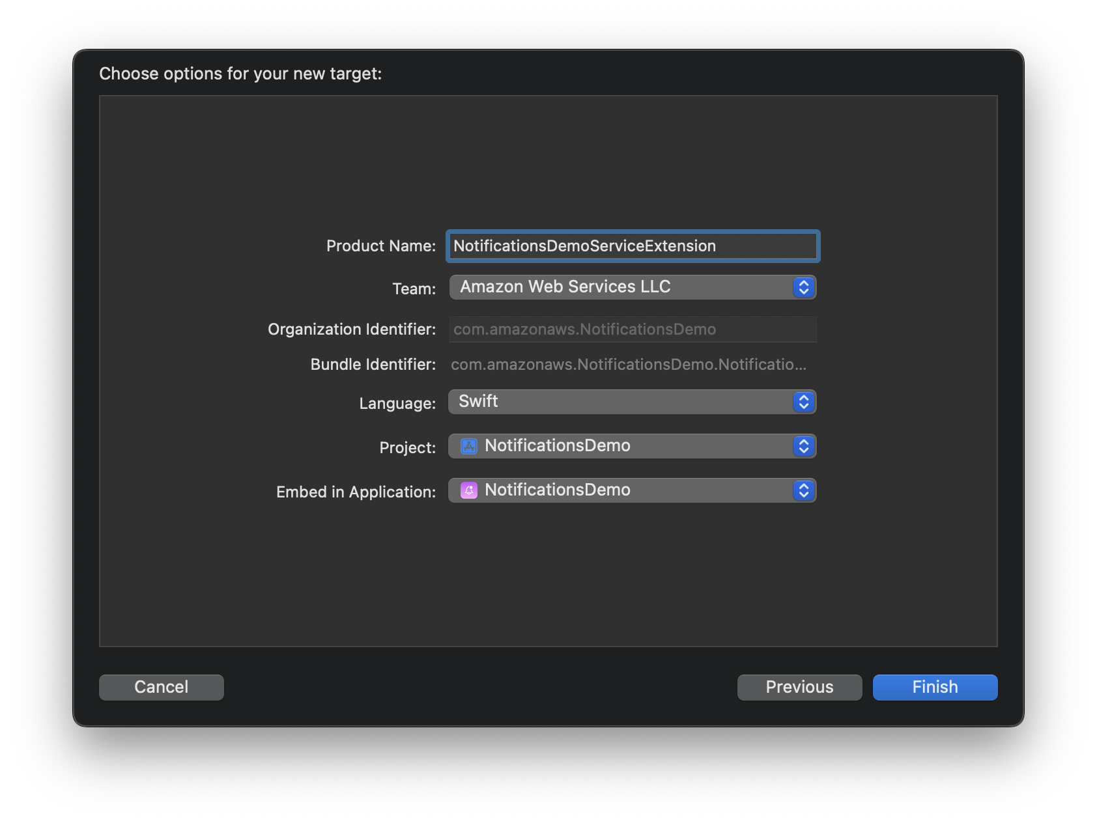Open the Embed in Application dropdown

coord(633,490)
